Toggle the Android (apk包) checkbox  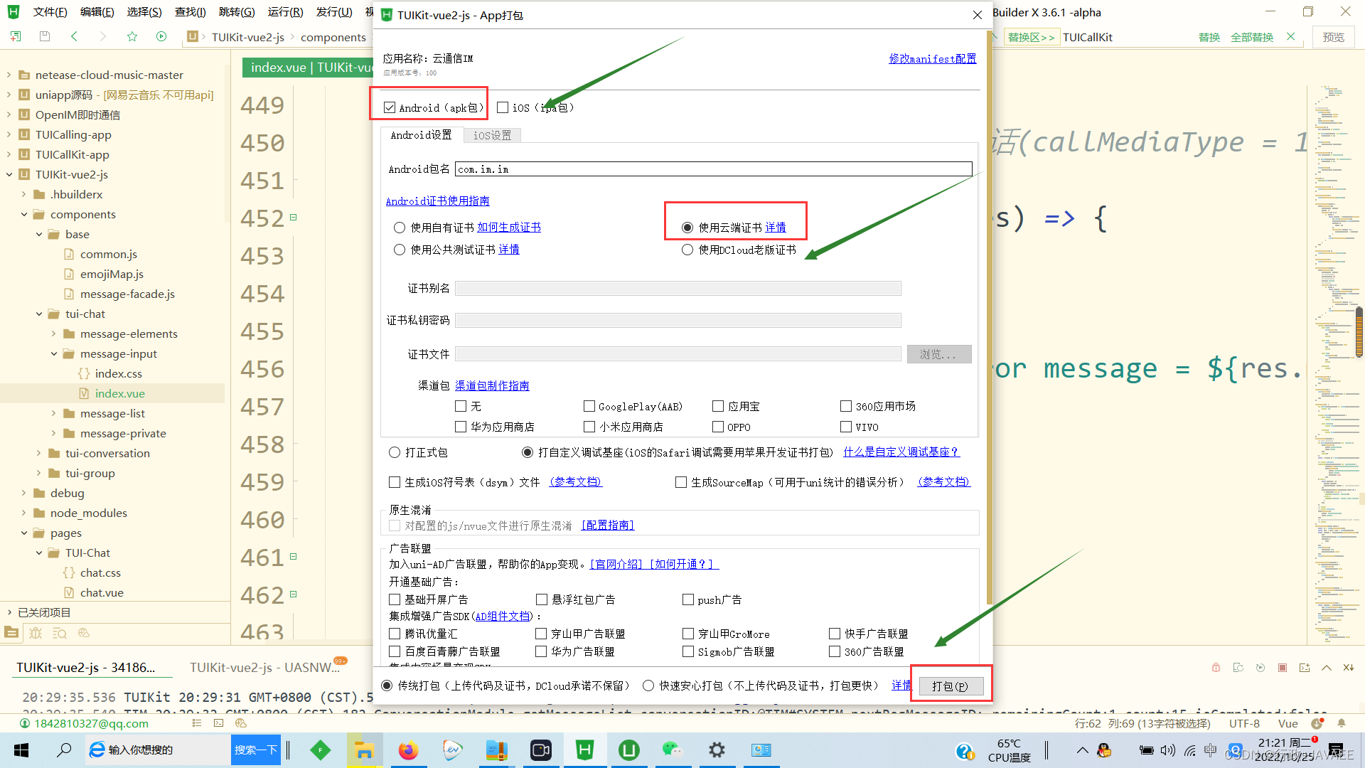point(390,107)
